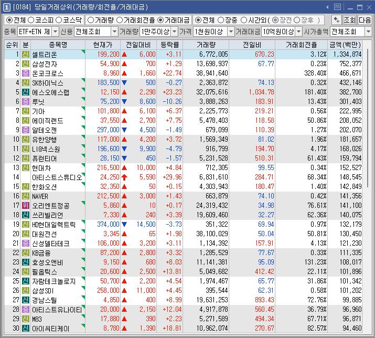
Task: Sort by the 종목명 column header
Action: click(58, 45)
